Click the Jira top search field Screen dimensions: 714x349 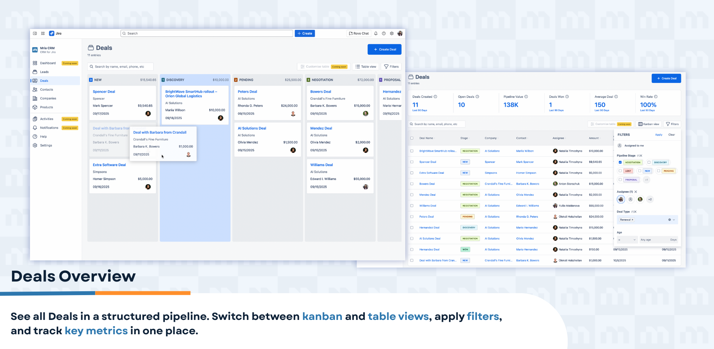206,33
